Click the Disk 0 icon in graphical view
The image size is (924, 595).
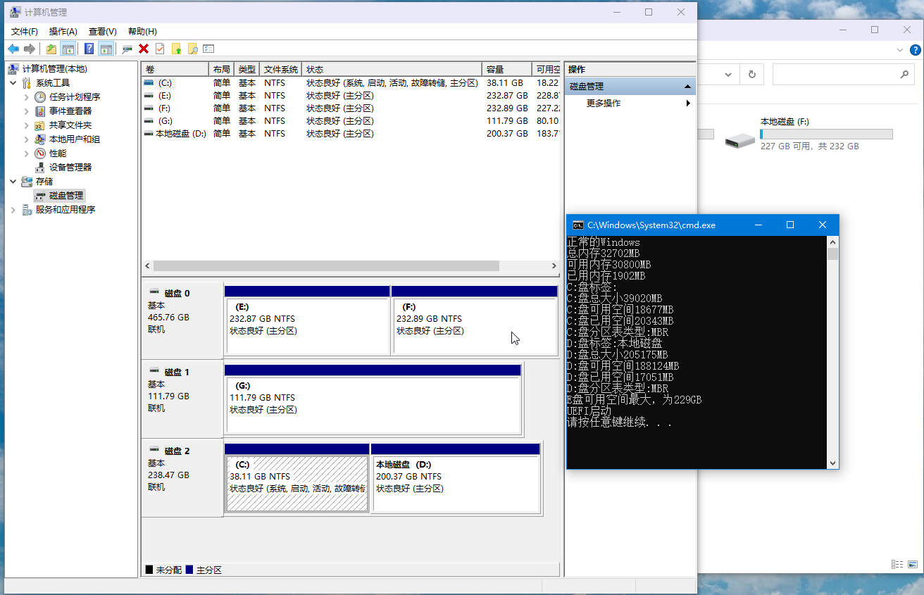click(x=154, y=292)
